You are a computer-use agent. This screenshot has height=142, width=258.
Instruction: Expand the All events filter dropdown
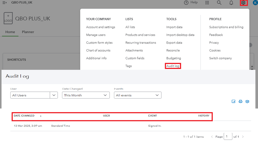138,95
